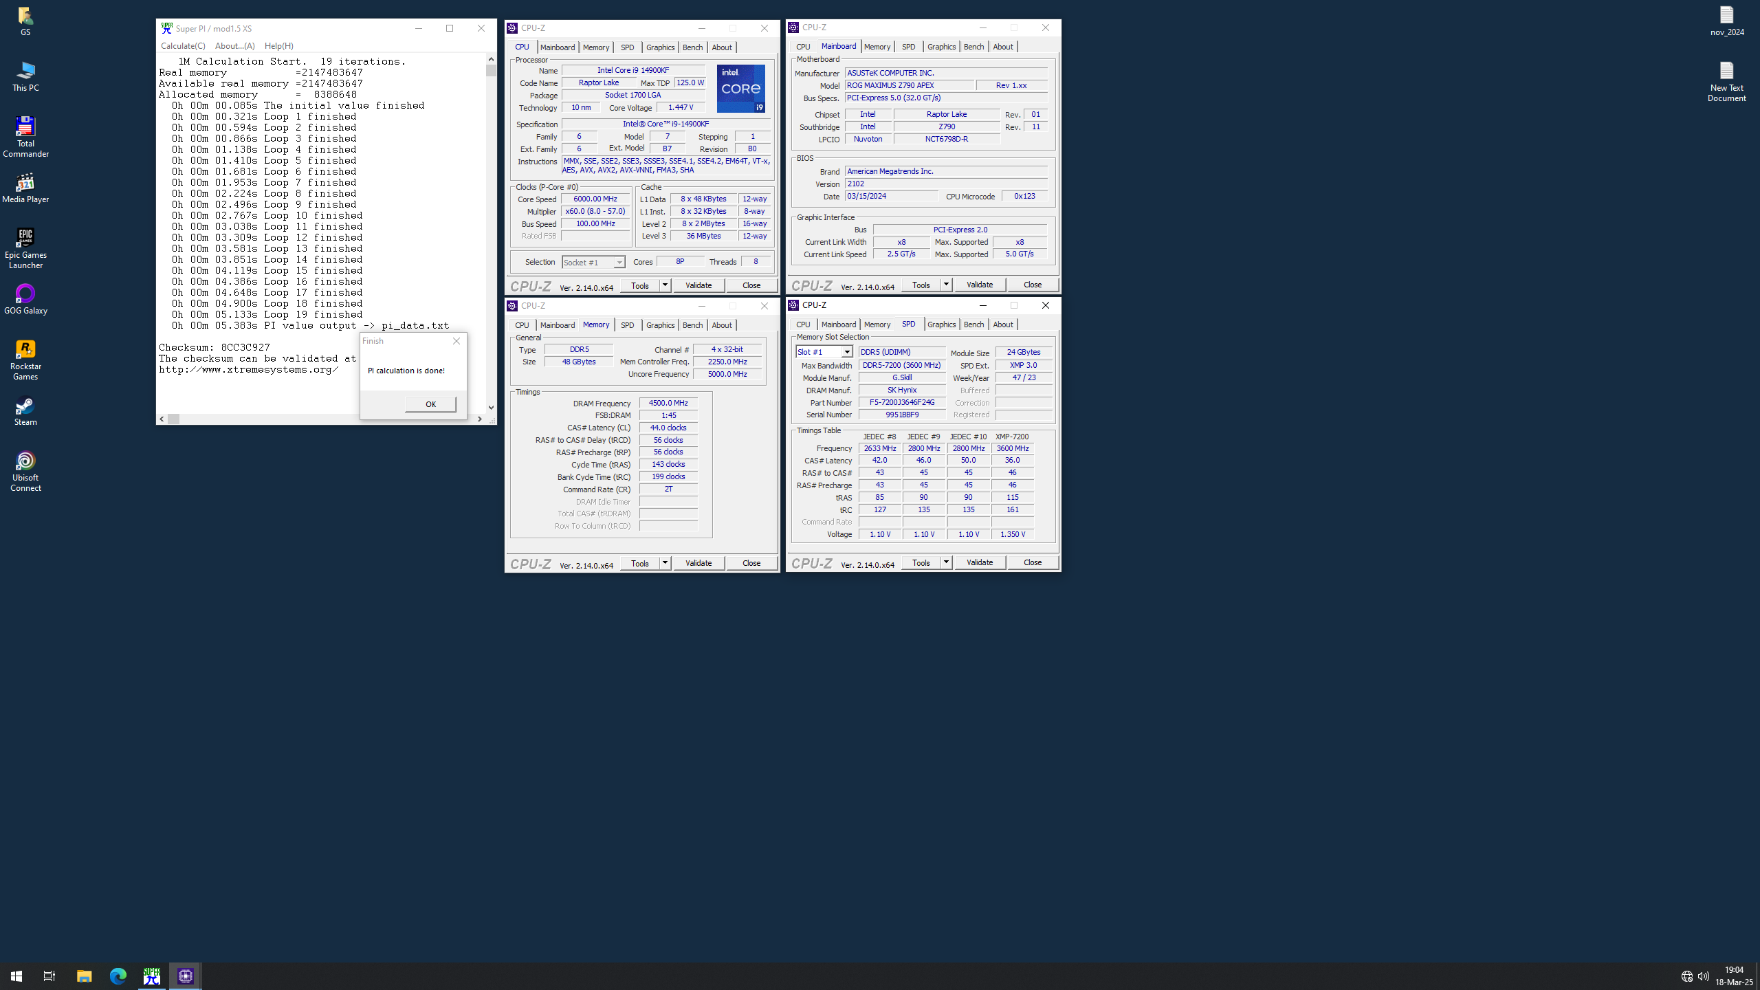Expand Tools dropdown arrow in Mainboard window
This screenshot has height=990, width=1760.
pos(946,285)
